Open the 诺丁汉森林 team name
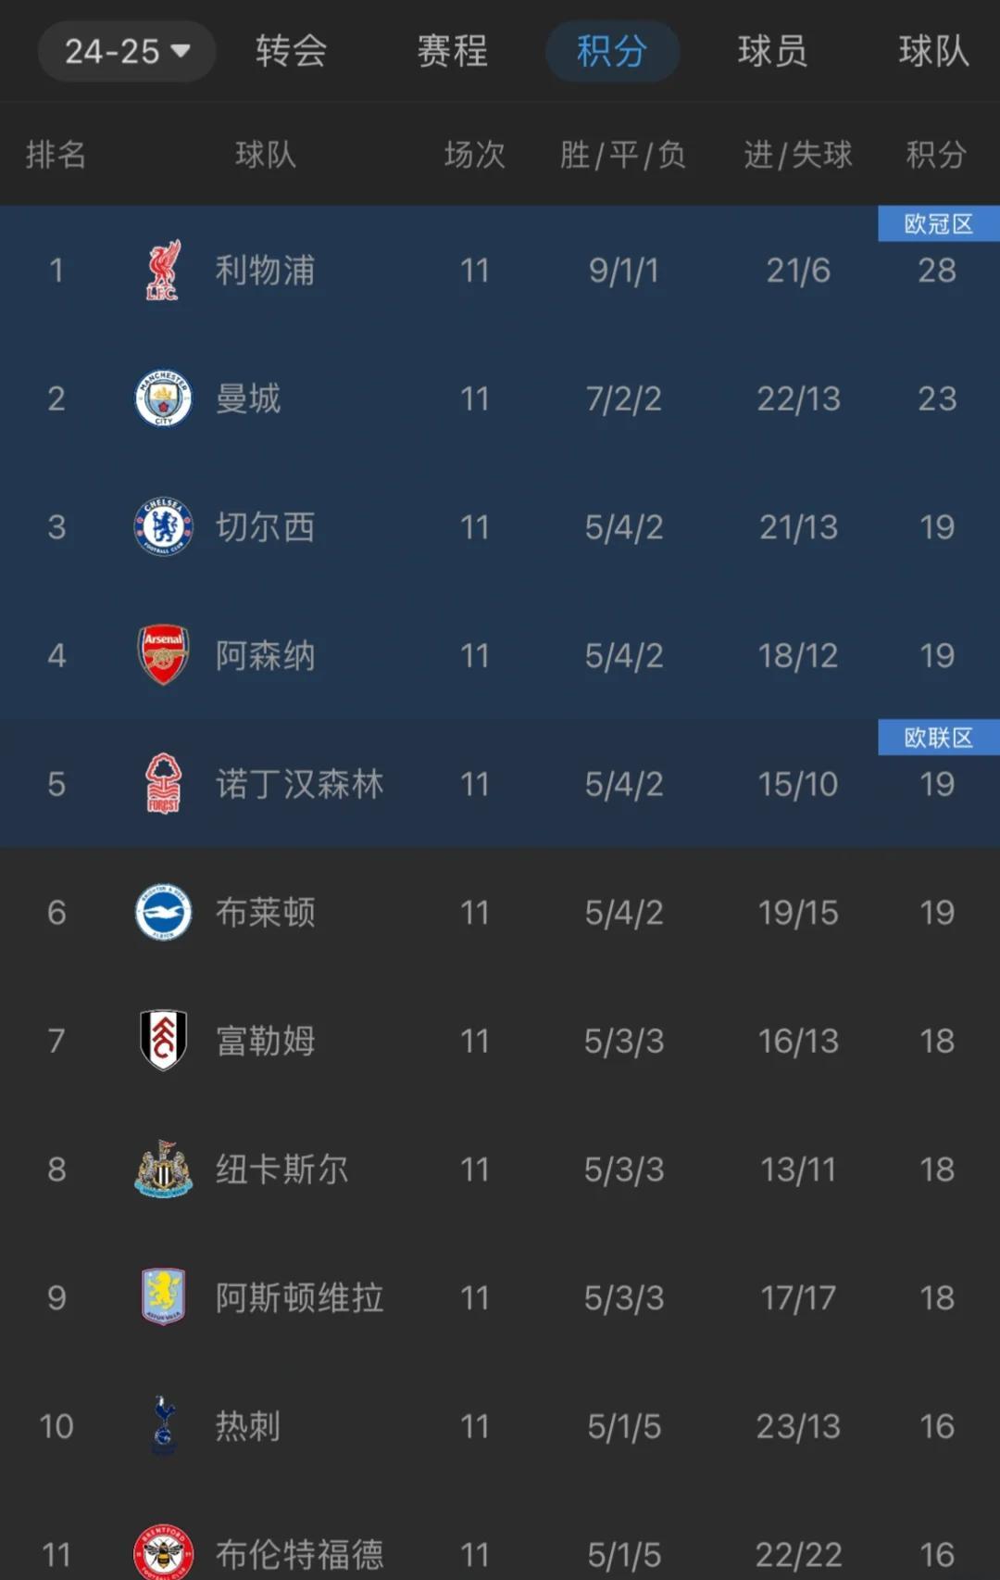The width and height of the screenshot is (1000, 1580). 299,784
